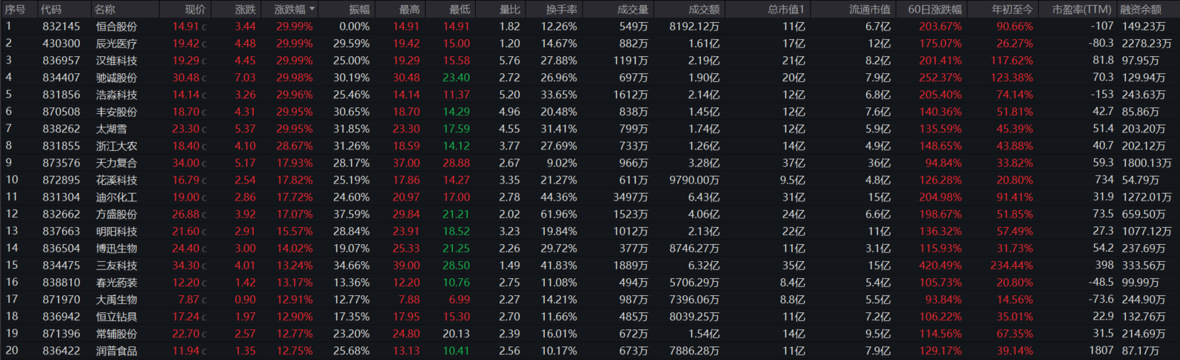Sort by 现价 column header
This screenshot has width=1180, height=360.
[x=194, y=9]
